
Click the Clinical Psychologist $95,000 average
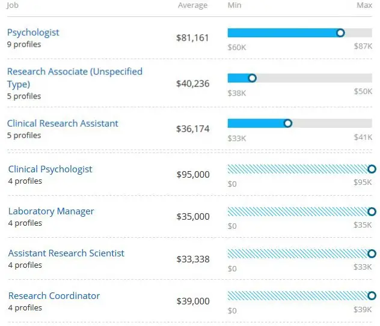click(193, 175)
